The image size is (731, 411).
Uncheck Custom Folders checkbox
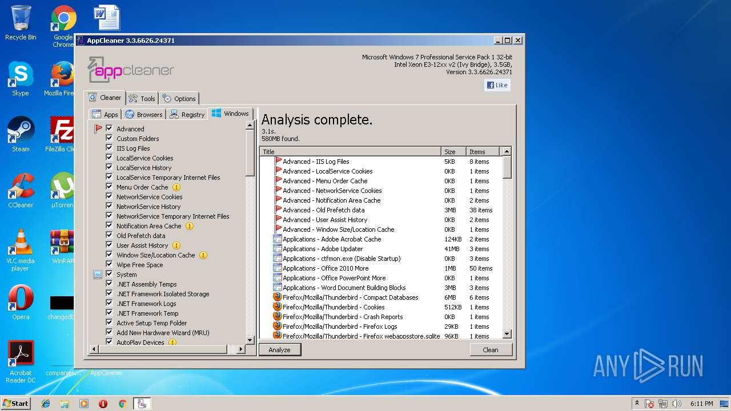click(x=110, y=138)
